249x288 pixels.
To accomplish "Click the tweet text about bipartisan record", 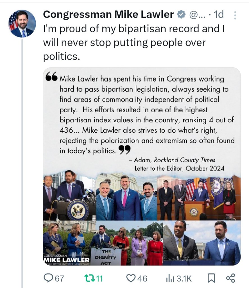I will (x=134, y=42).
